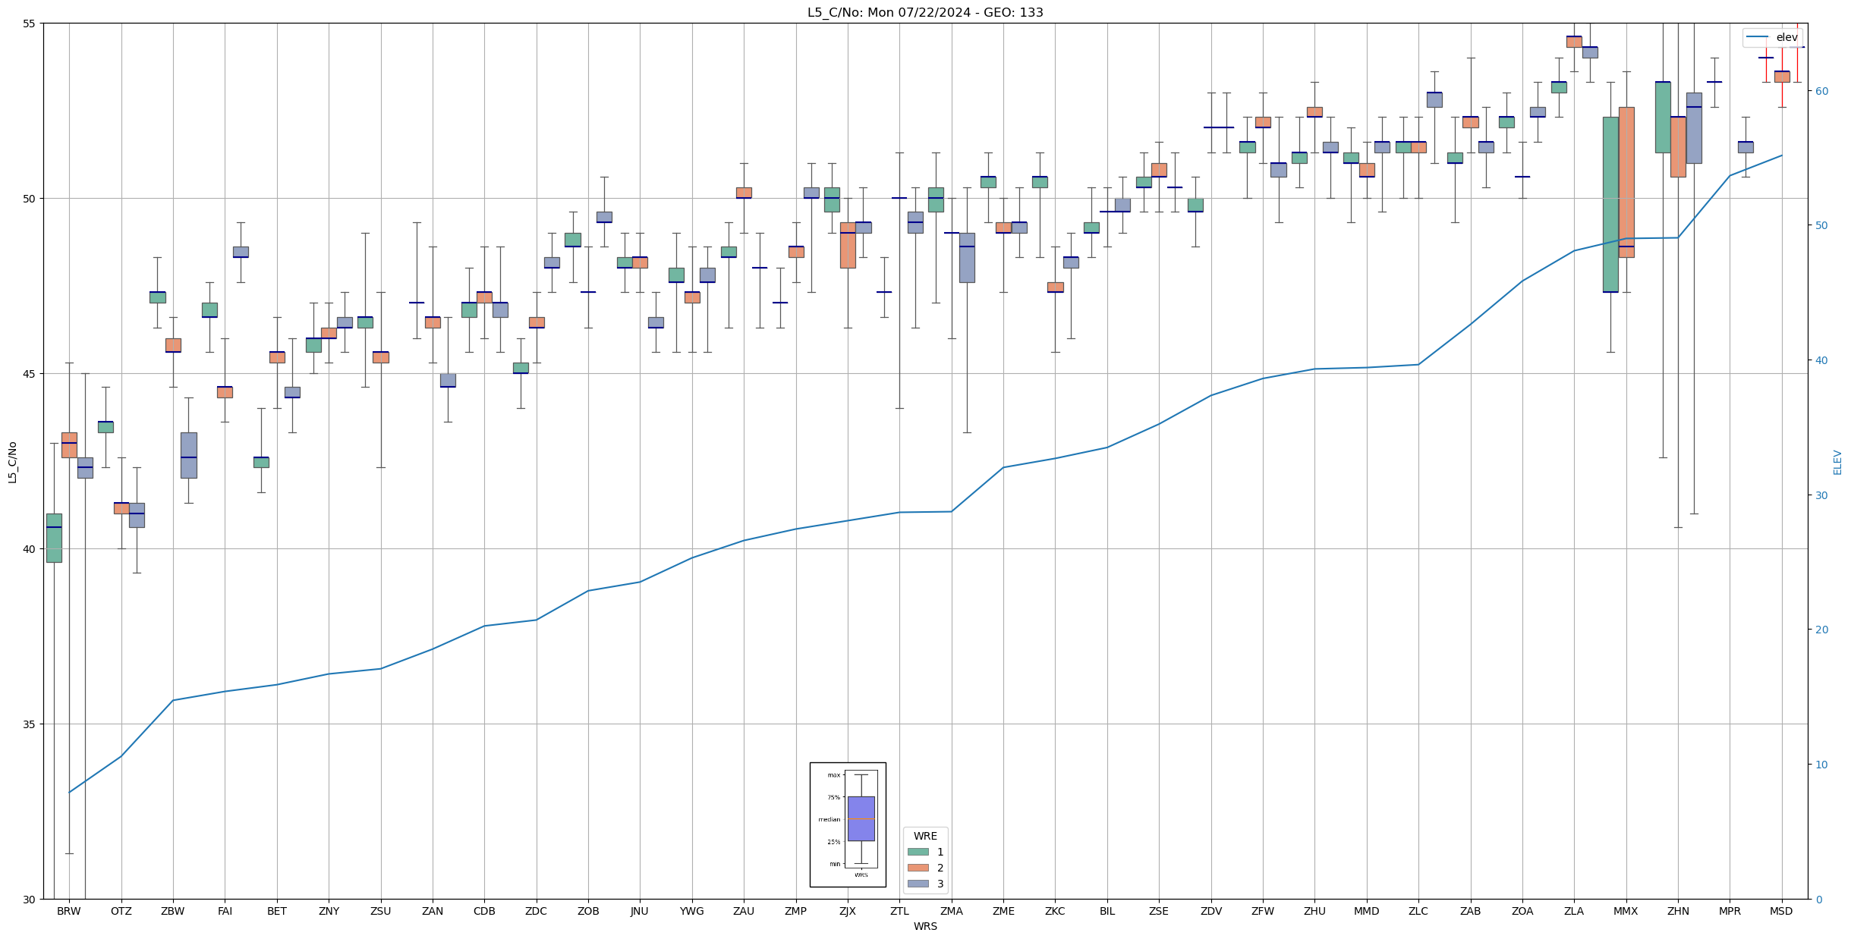Click the WRE legend title
Image resolution: width=1851 pixels, height=939 pixels.
click(x=925, y=836)
